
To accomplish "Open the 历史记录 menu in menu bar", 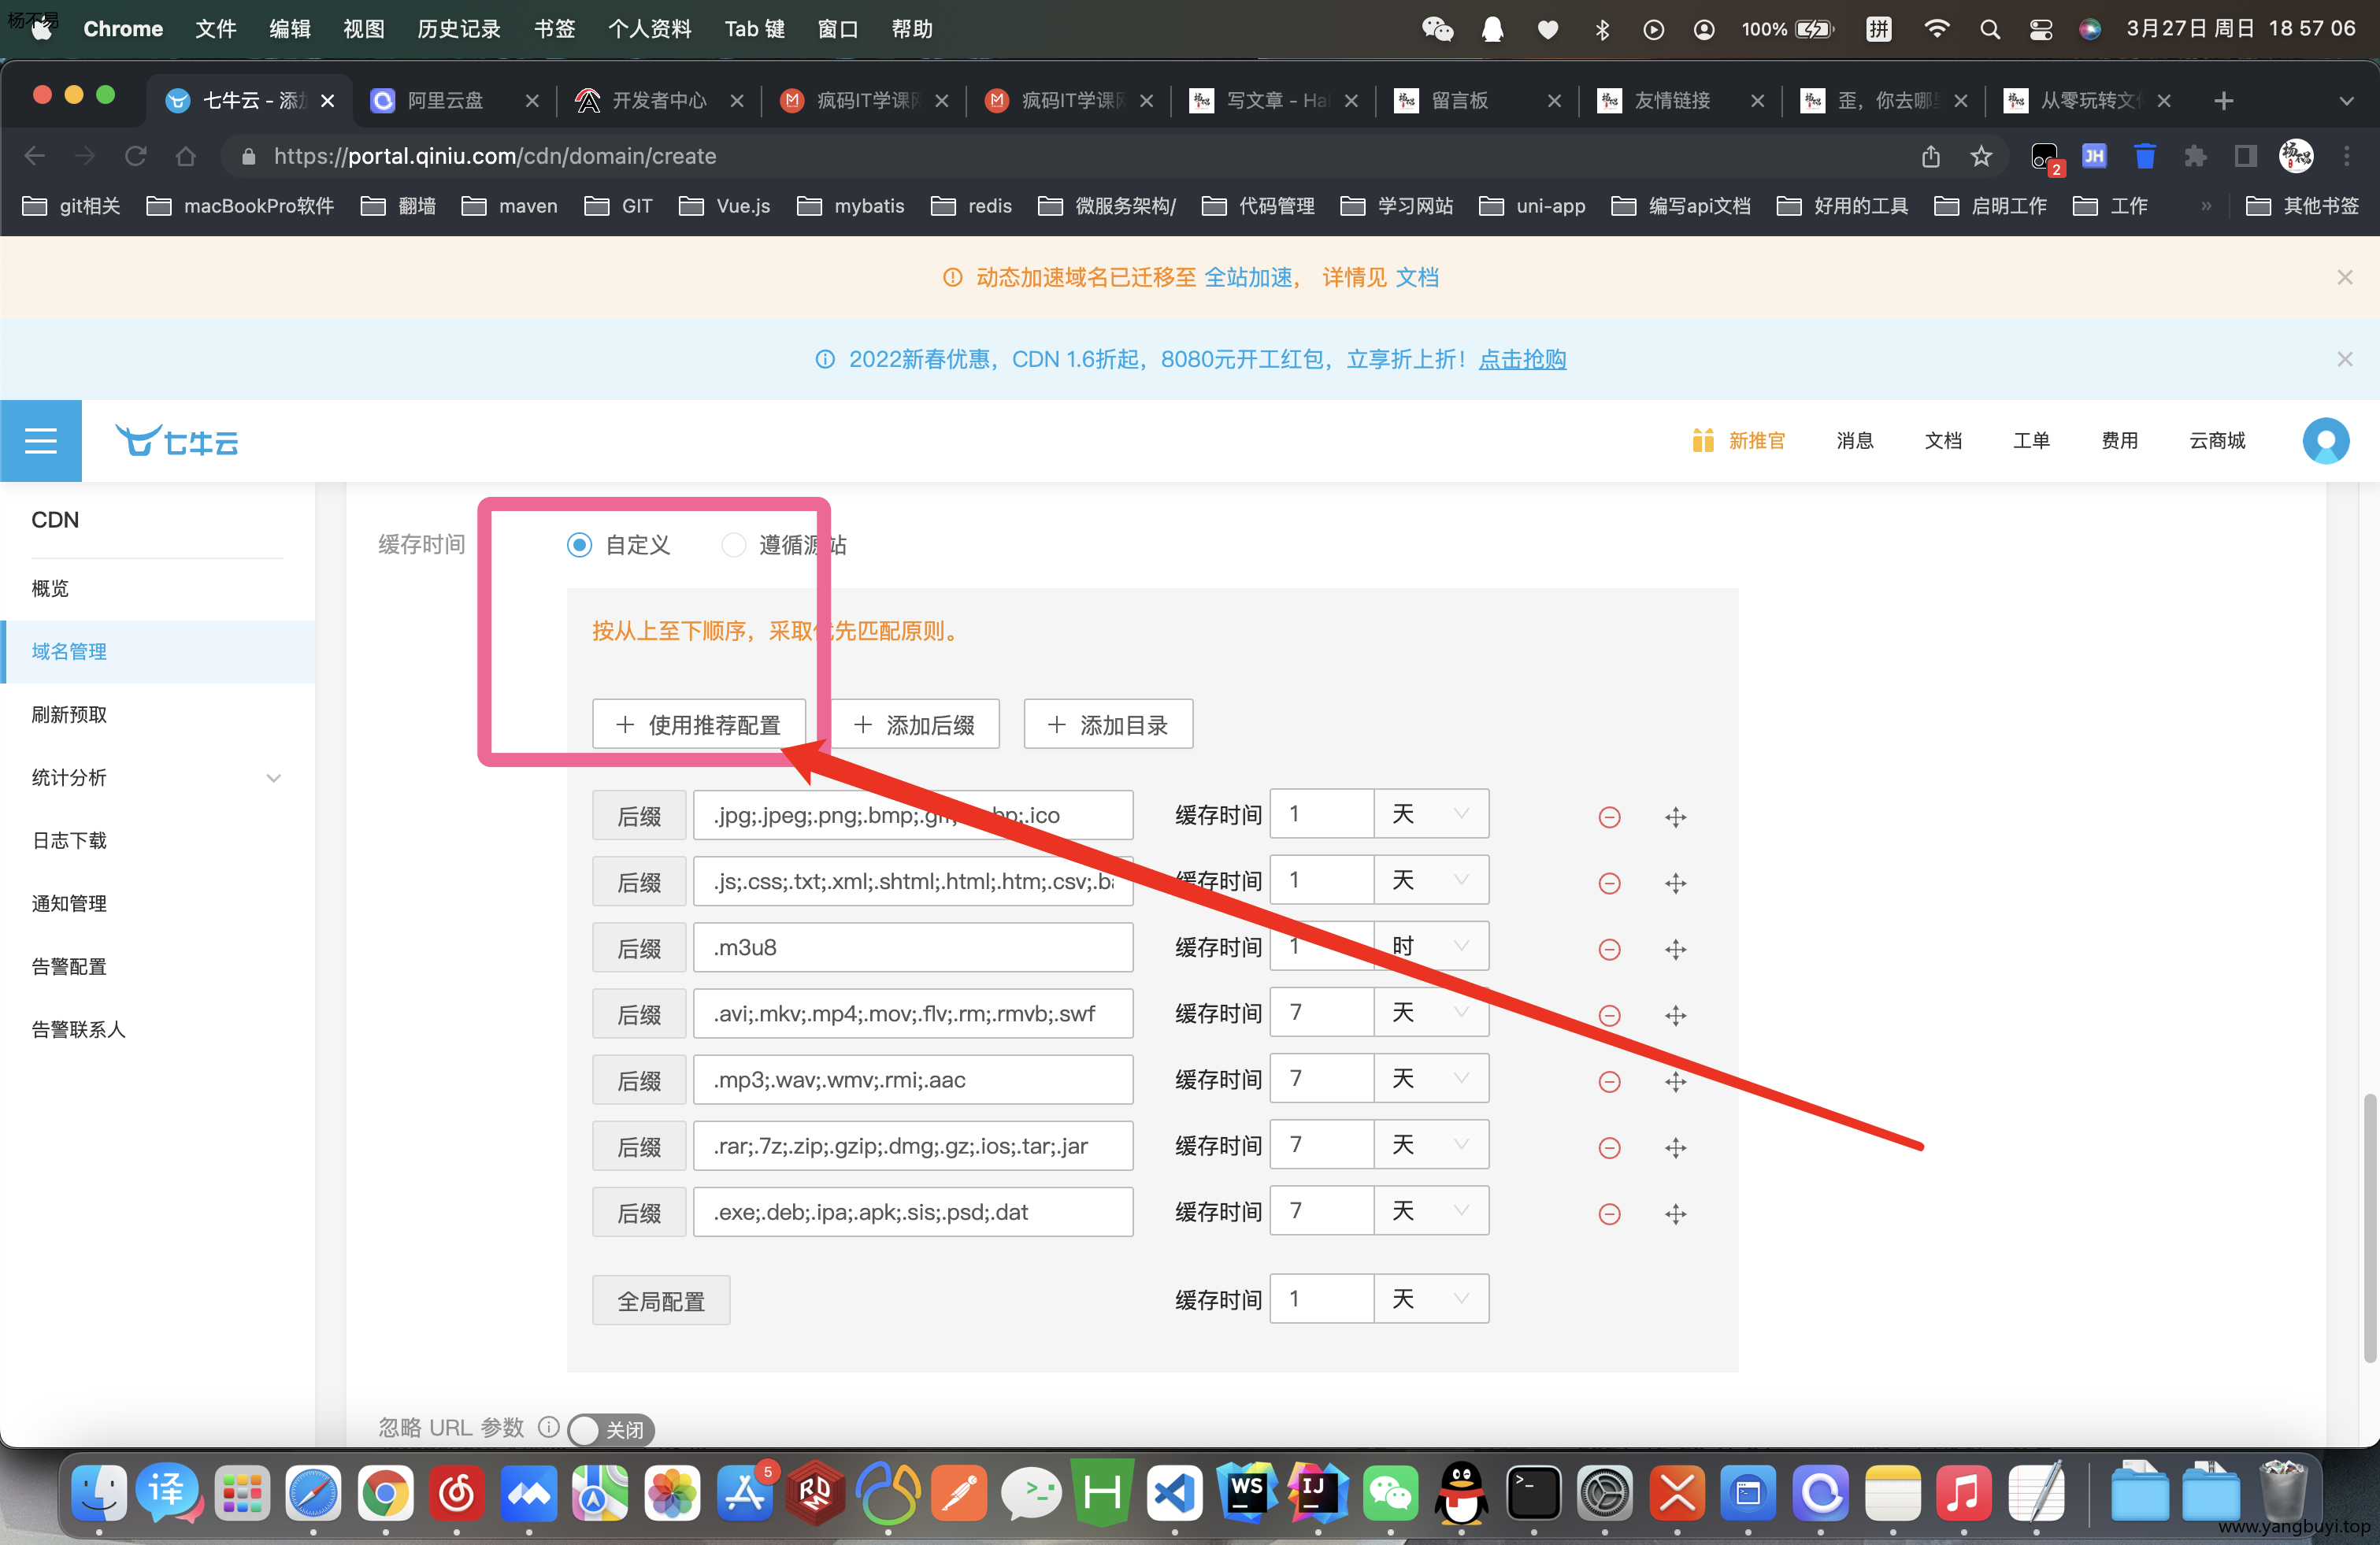I will click(458, 29).
